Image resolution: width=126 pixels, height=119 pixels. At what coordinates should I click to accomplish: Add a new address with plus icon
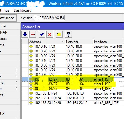(25, 34)
